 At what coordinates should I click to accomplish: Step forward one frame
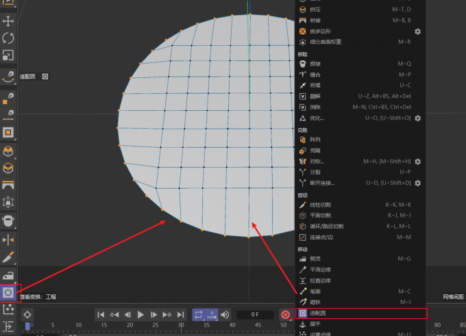coord(154,315)
